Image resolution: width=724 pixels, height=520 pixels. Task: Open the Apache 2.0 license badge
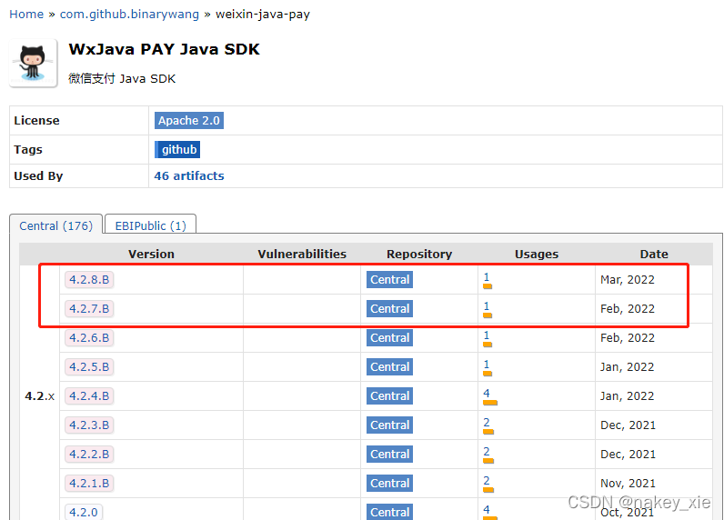pyautogui.click(x=189, y=120)
